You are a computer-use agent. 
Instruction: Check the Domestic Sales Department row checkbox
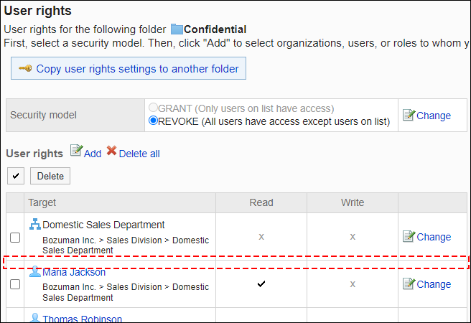[15, 238]
